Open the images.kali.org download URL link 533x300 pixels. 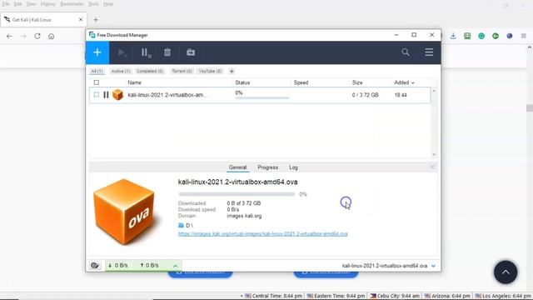point(263,233)
